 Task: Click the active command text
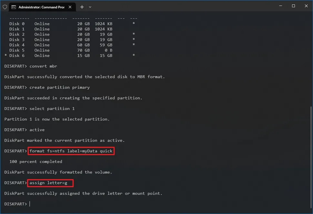point(37,130)
